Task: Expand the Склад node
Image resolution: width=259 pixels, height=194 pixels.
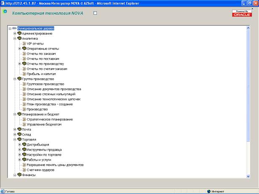Action: tap(15, 135)
